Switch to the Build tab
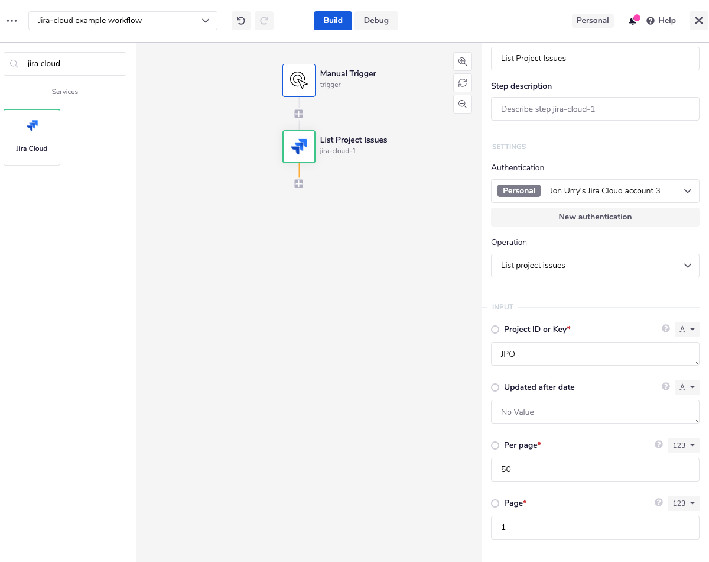Viewport: 709px width, 562px height. [332, 20]
